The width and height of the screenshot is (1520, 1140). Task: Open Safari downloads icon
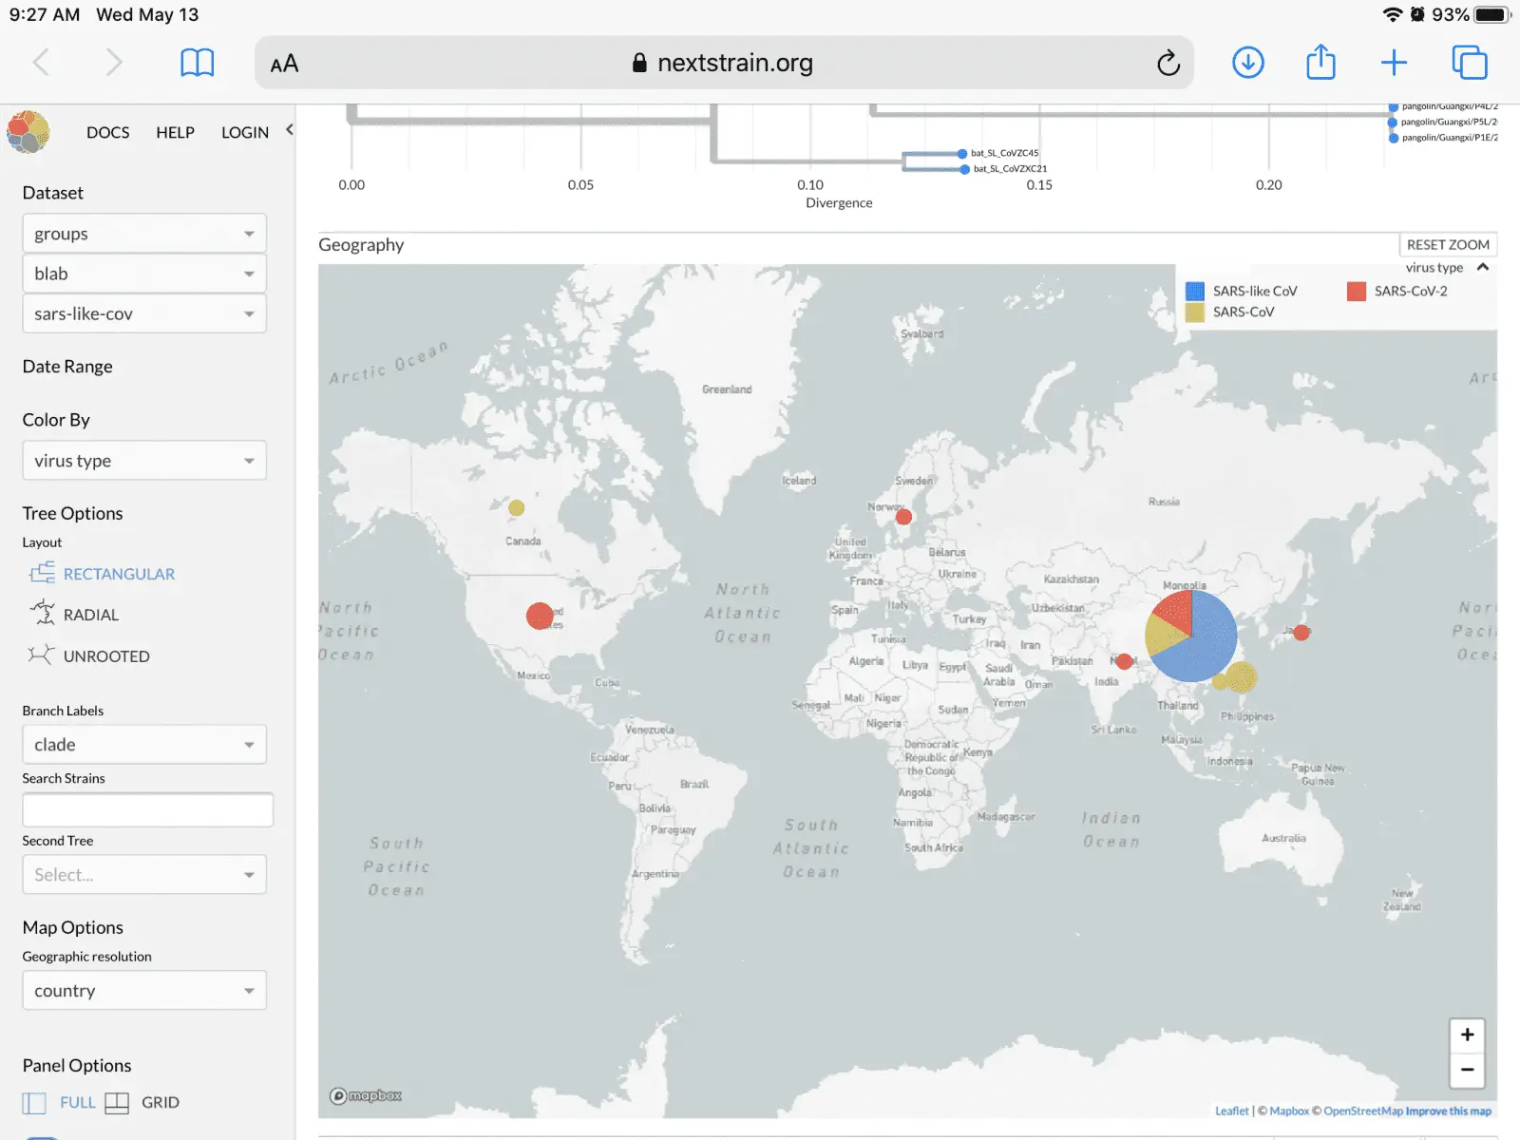click(x=1247, y=63)
